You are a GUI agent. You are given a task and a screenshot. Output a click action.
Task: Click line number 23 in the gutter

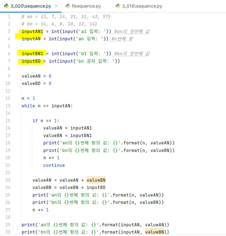(x=8, y=180)
